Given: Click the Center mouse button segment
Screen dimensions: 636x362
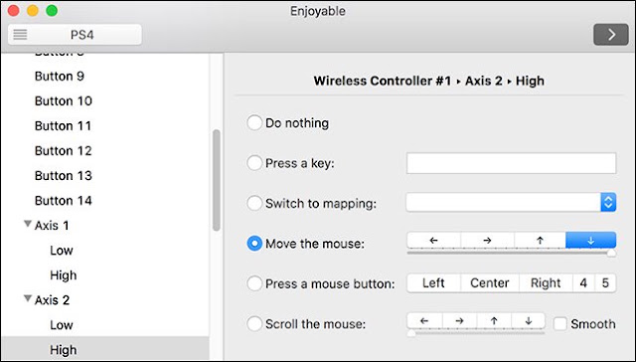Looking at the screenshot, I should click(x=490, y=282).
